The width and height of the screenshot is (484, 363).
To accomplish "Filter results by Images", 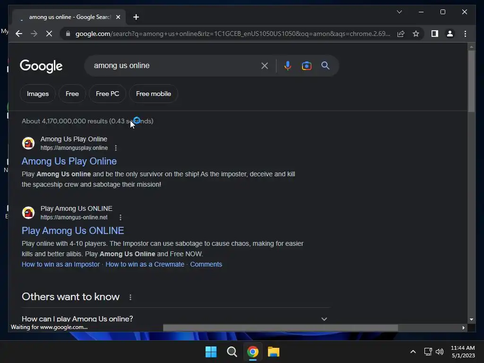I will coord(38,94).
